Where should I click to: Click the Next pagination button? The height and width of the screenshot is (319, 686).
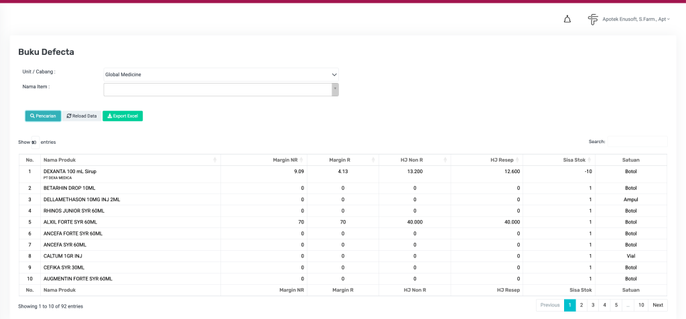tap(658, 305)
